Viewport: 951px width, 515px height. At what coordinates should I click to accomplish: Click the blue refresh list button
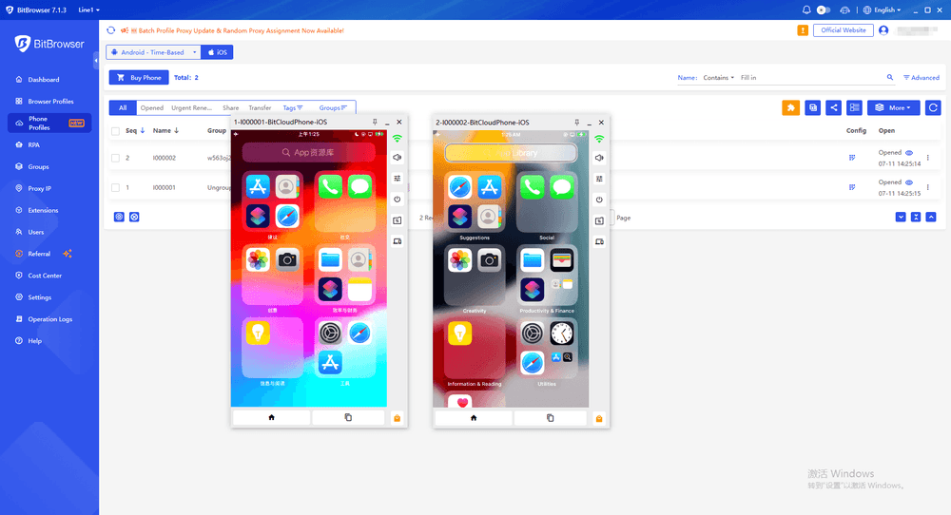(x=933, y=108)
